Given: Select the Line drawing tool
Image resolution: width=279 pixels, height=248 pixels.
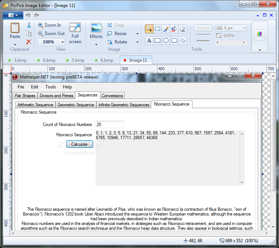Looking at the screenshot, I should (x=183, y=41).
